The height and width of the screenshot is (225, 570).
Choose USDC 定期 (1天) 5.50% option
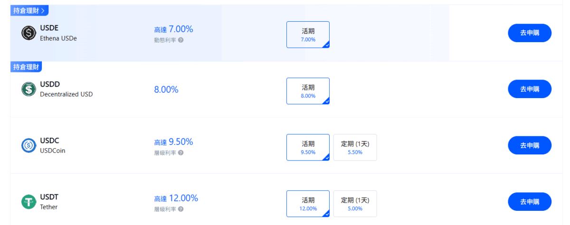tap(355, 147)
